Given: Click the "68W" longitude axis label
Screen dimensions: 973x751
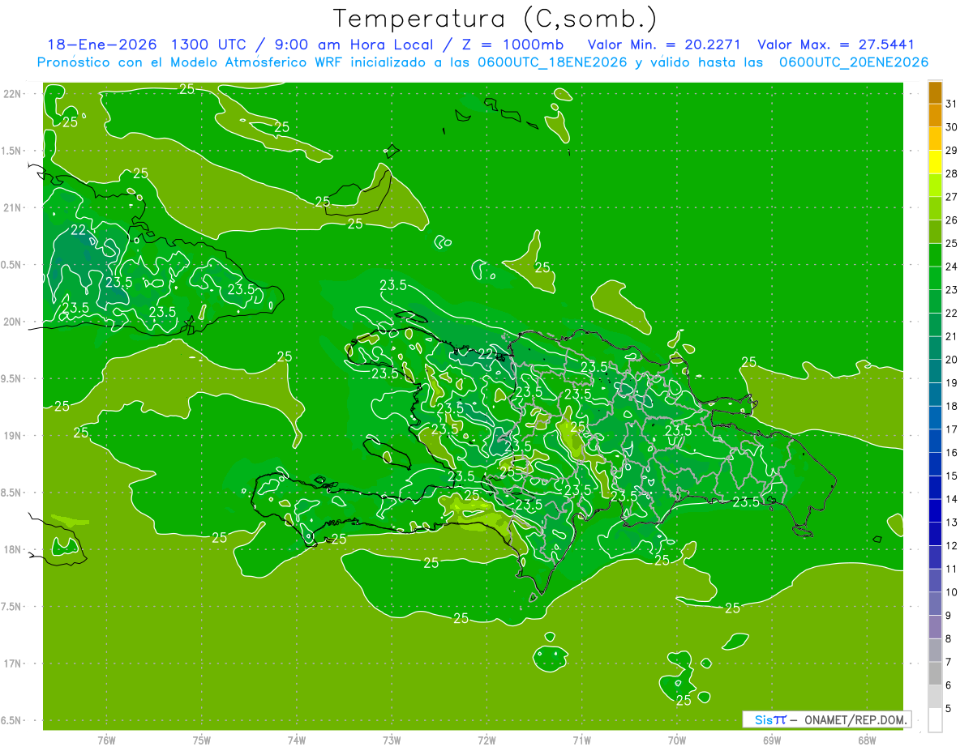Looking at the screenshot, I should [x=866, y=740].
